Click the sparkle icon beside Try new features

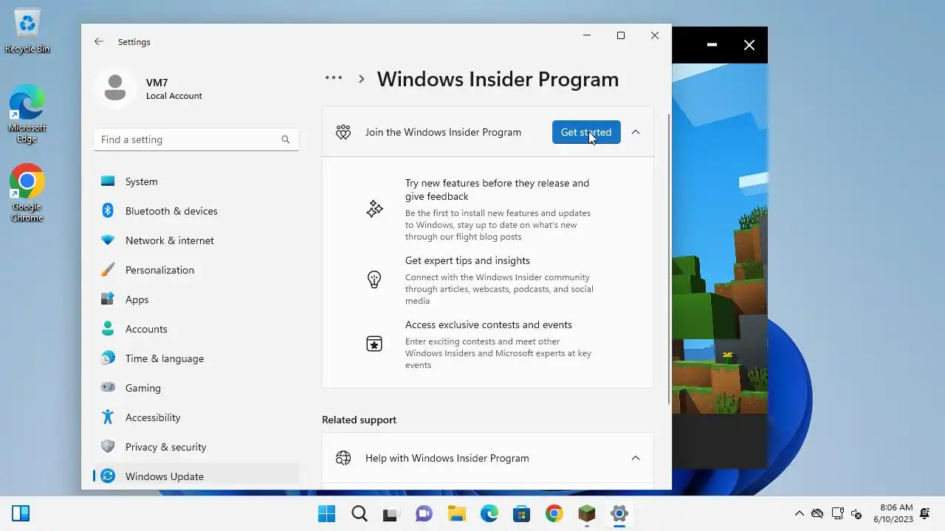coord(374,209)
